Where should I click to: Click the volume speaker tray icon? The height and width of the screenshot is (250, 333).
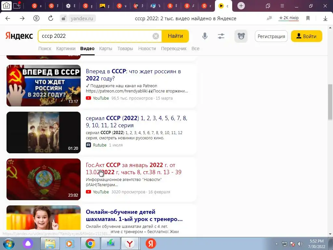click(300, 244)
